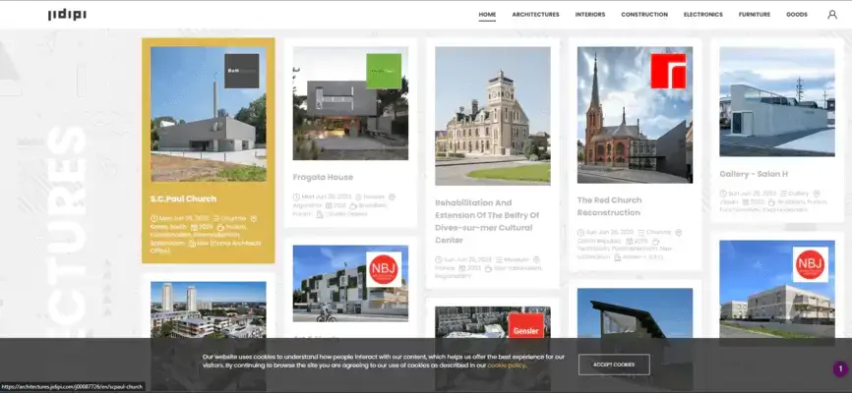Go to the Home menu item
Screen dimensions: 852x393
point(487,15)
